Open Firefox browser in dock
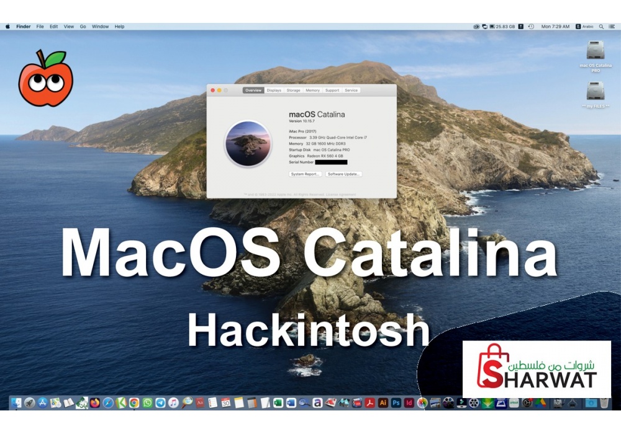Screen dimensions: 621x434 tap(95, 403)
